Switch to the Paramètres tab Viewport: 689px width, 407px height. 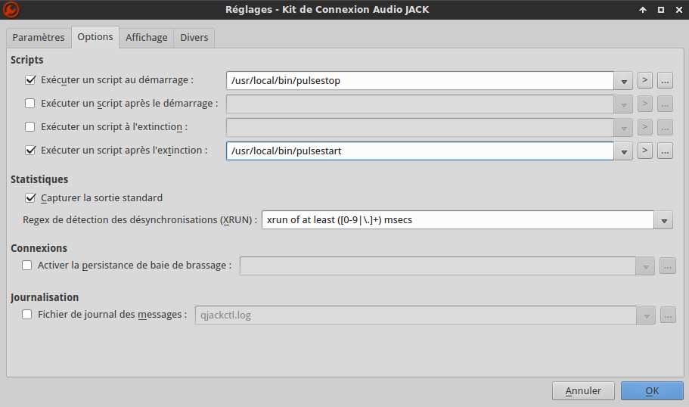tap(39, 38)
